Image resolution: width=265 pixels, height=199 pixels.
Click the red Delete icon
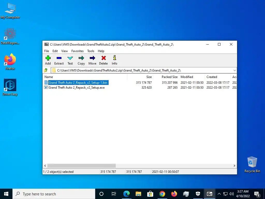[x=104, y=58]
